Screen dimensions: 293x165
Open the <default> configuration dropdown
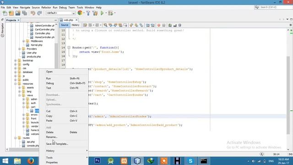coord(60,13)
